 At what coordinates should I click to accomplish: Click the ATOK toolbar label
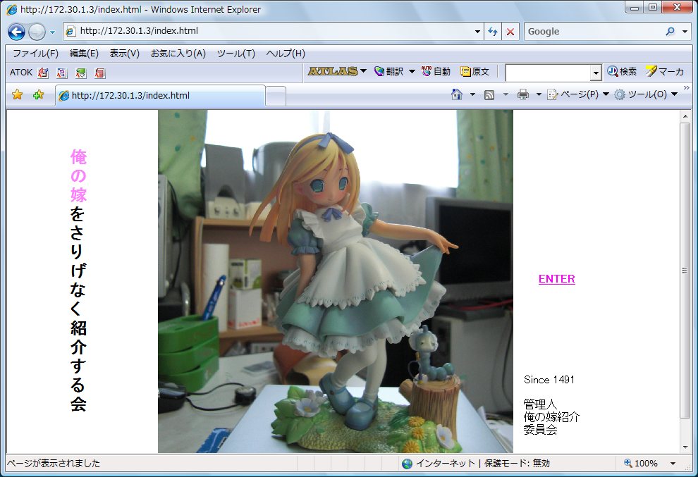21,73
